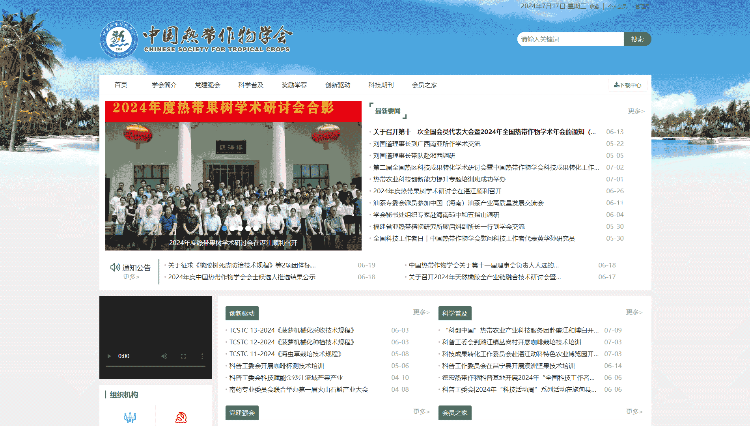Screen dimensions: 750x426
Task: Select the last carousel indicator dot on the banner
Action: [x=256, y=228]
